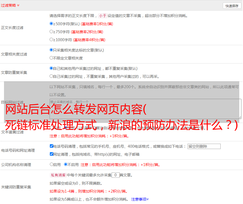Click the 小于 highlighted tag
This screenshot has width=243, height=204.
click(103, 16)
